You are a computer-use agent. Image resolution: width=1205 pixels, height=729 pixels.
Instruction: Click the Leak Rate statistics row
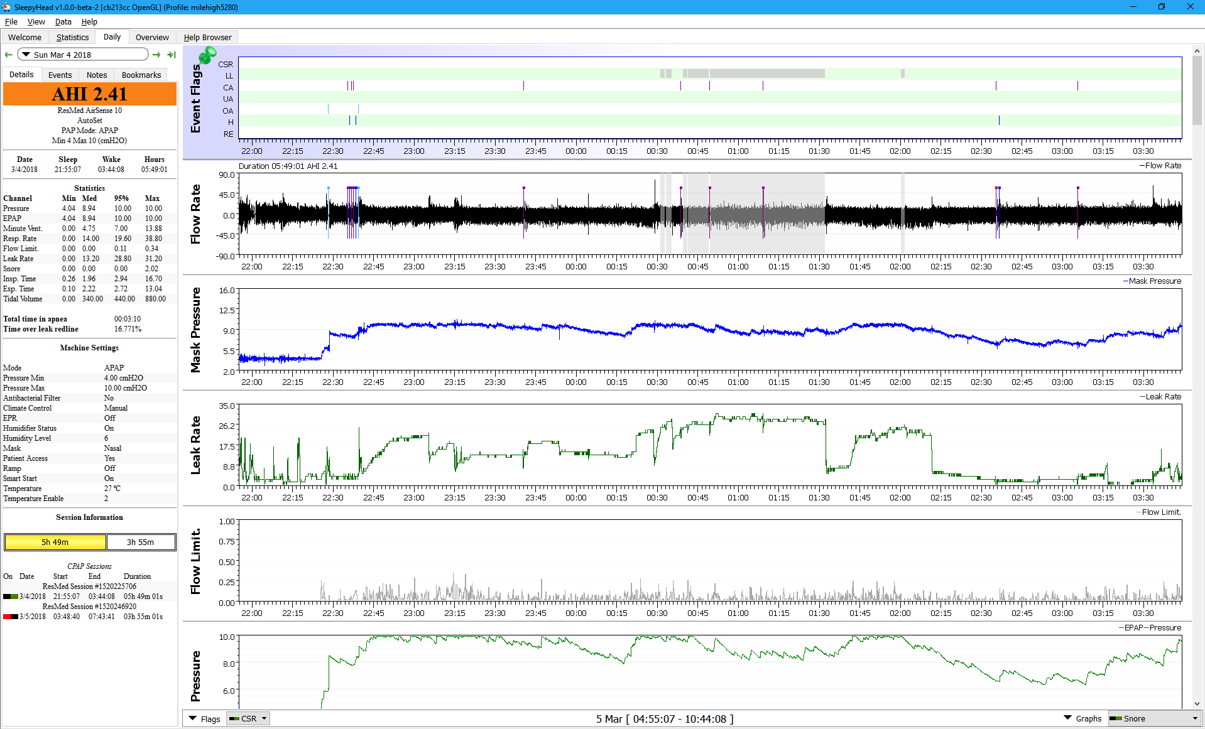click(90, 259)
